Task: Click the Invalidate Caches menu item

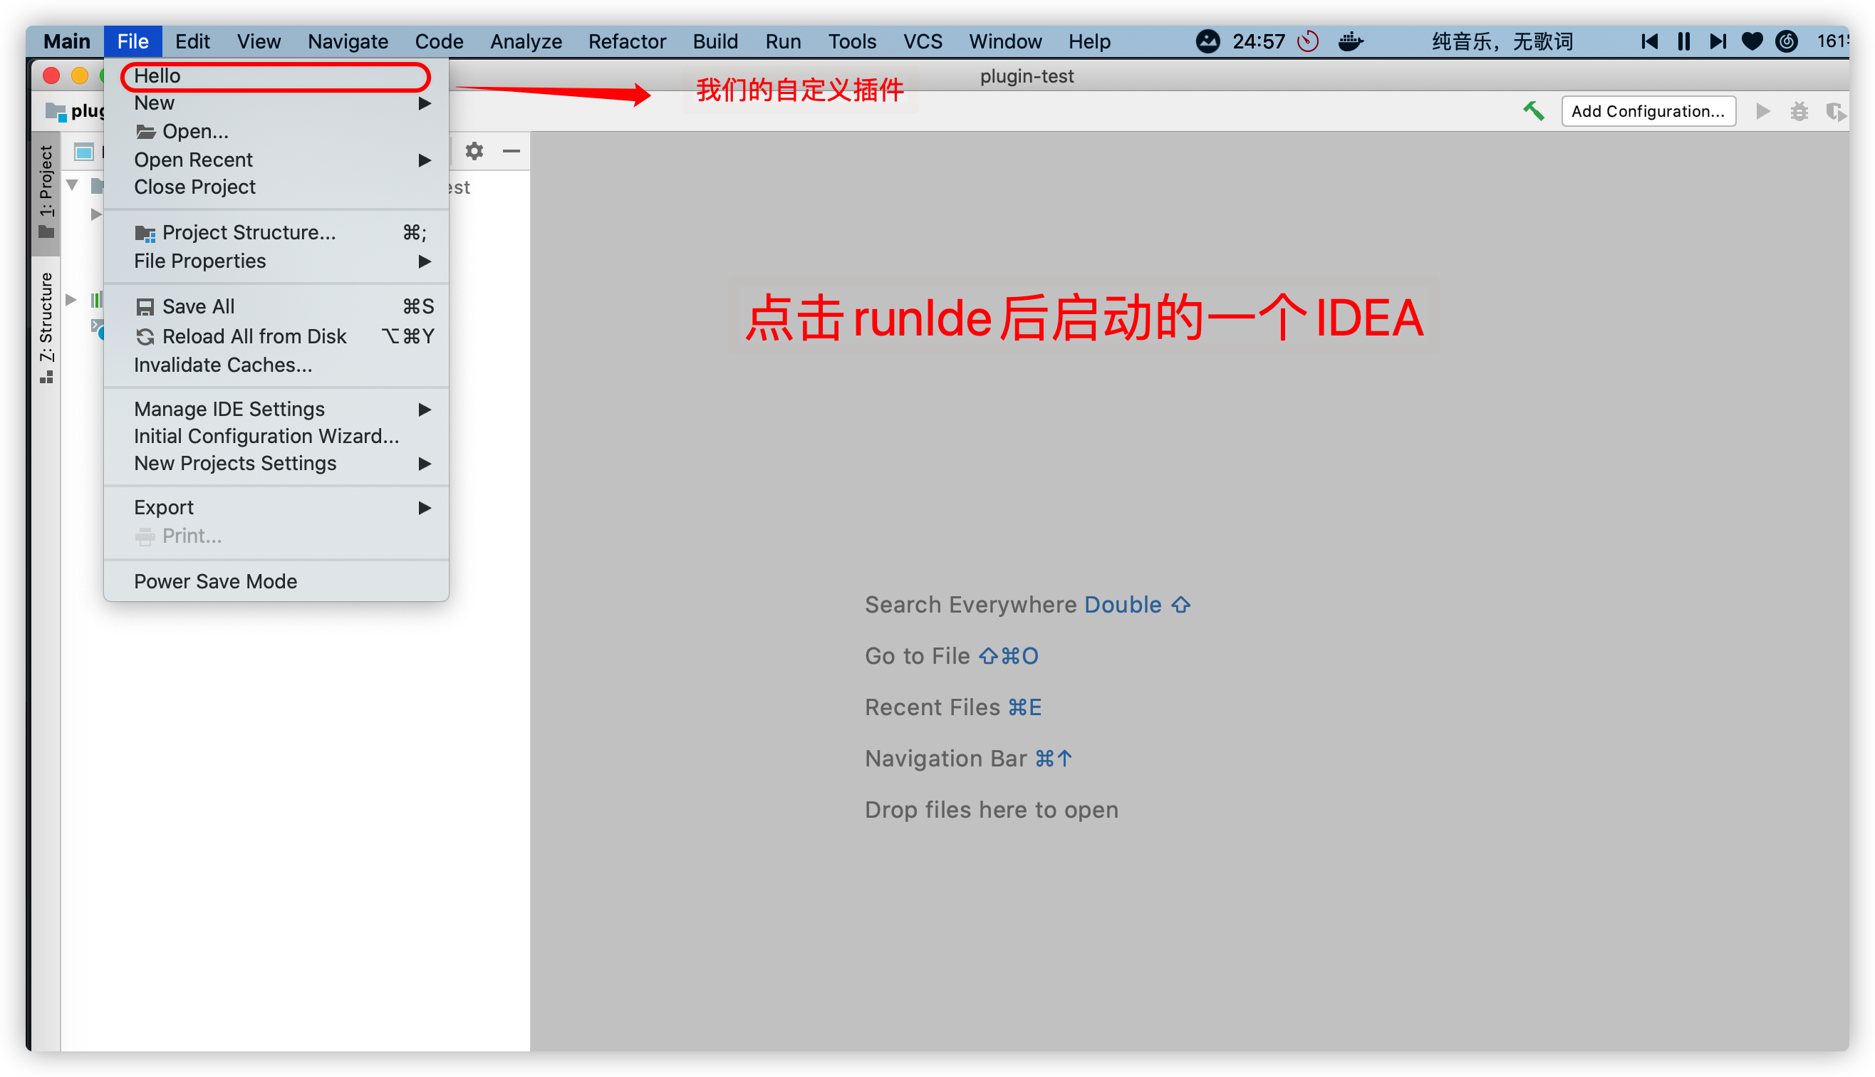Action: click(223, 365)
